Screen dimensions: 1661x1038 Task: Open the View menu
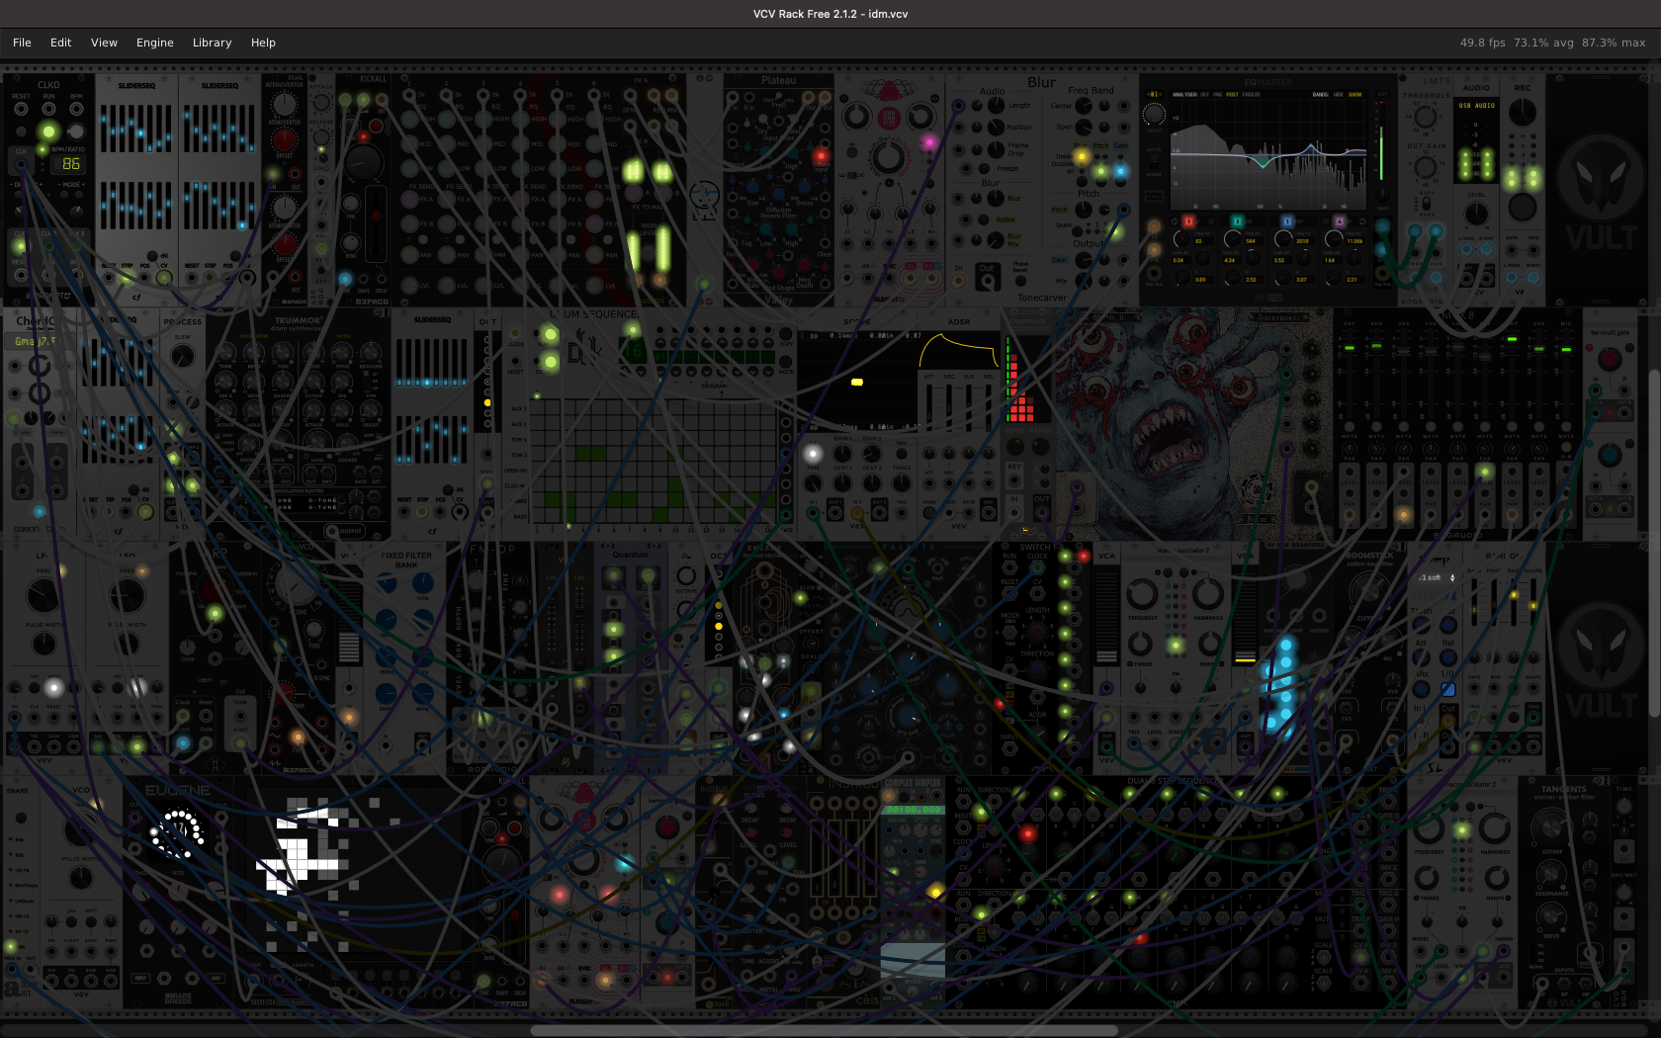[x=104, y=43]
